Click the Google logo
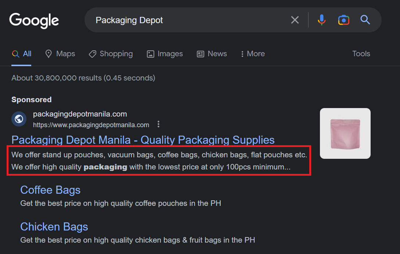Viewport: 400px width, 254px height. (34, 21)
